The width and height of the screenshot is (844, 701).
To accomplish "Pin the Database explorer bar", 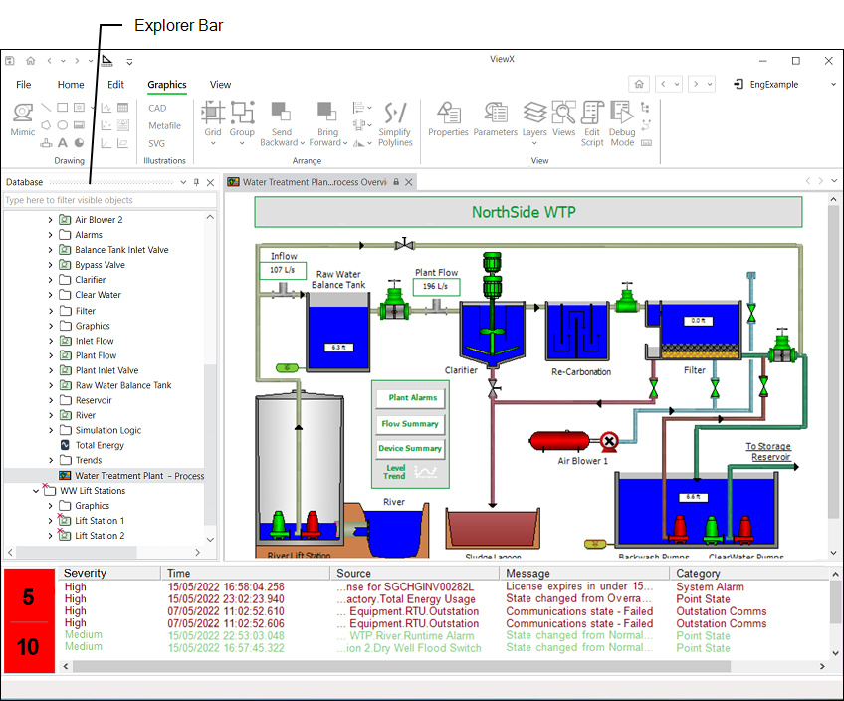I will [x=196, y=182].
